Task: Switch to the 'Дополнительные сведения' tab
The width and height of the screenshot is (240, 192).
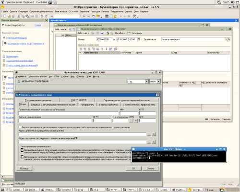Action: 38,100
